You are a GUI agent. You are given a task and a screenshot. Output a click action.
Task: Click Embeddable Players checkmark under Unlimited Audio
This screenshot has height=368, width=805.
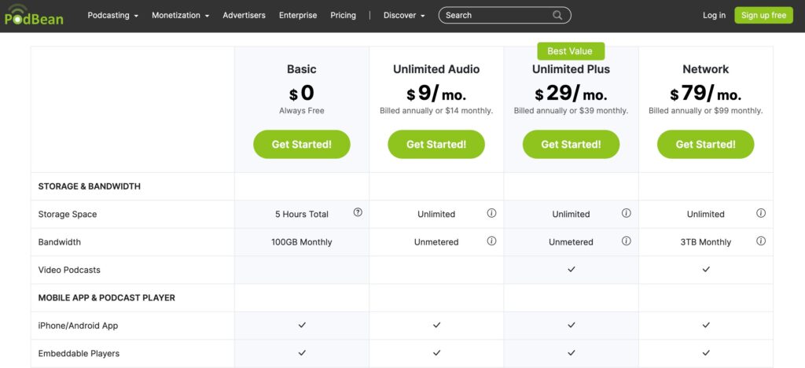(x=436, y=352)
